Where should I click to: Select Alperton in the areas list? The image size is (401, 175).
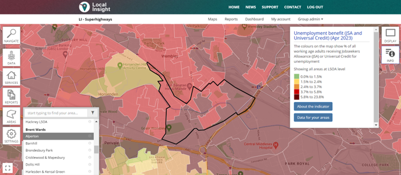58,136
